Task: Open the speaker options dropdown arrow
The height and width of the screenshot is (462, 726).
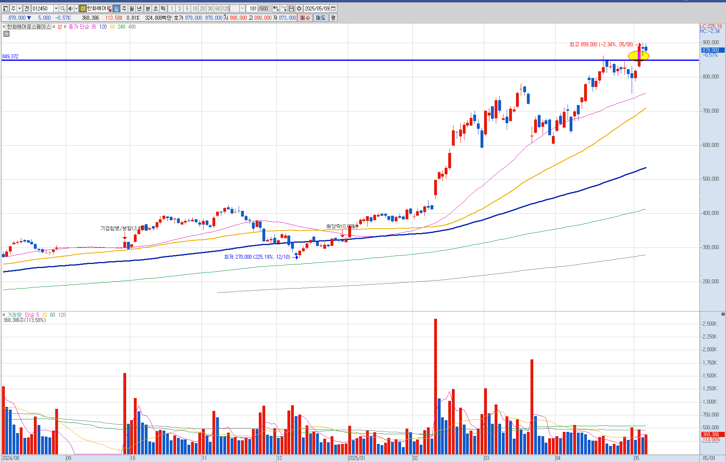Action: point(76,8)
